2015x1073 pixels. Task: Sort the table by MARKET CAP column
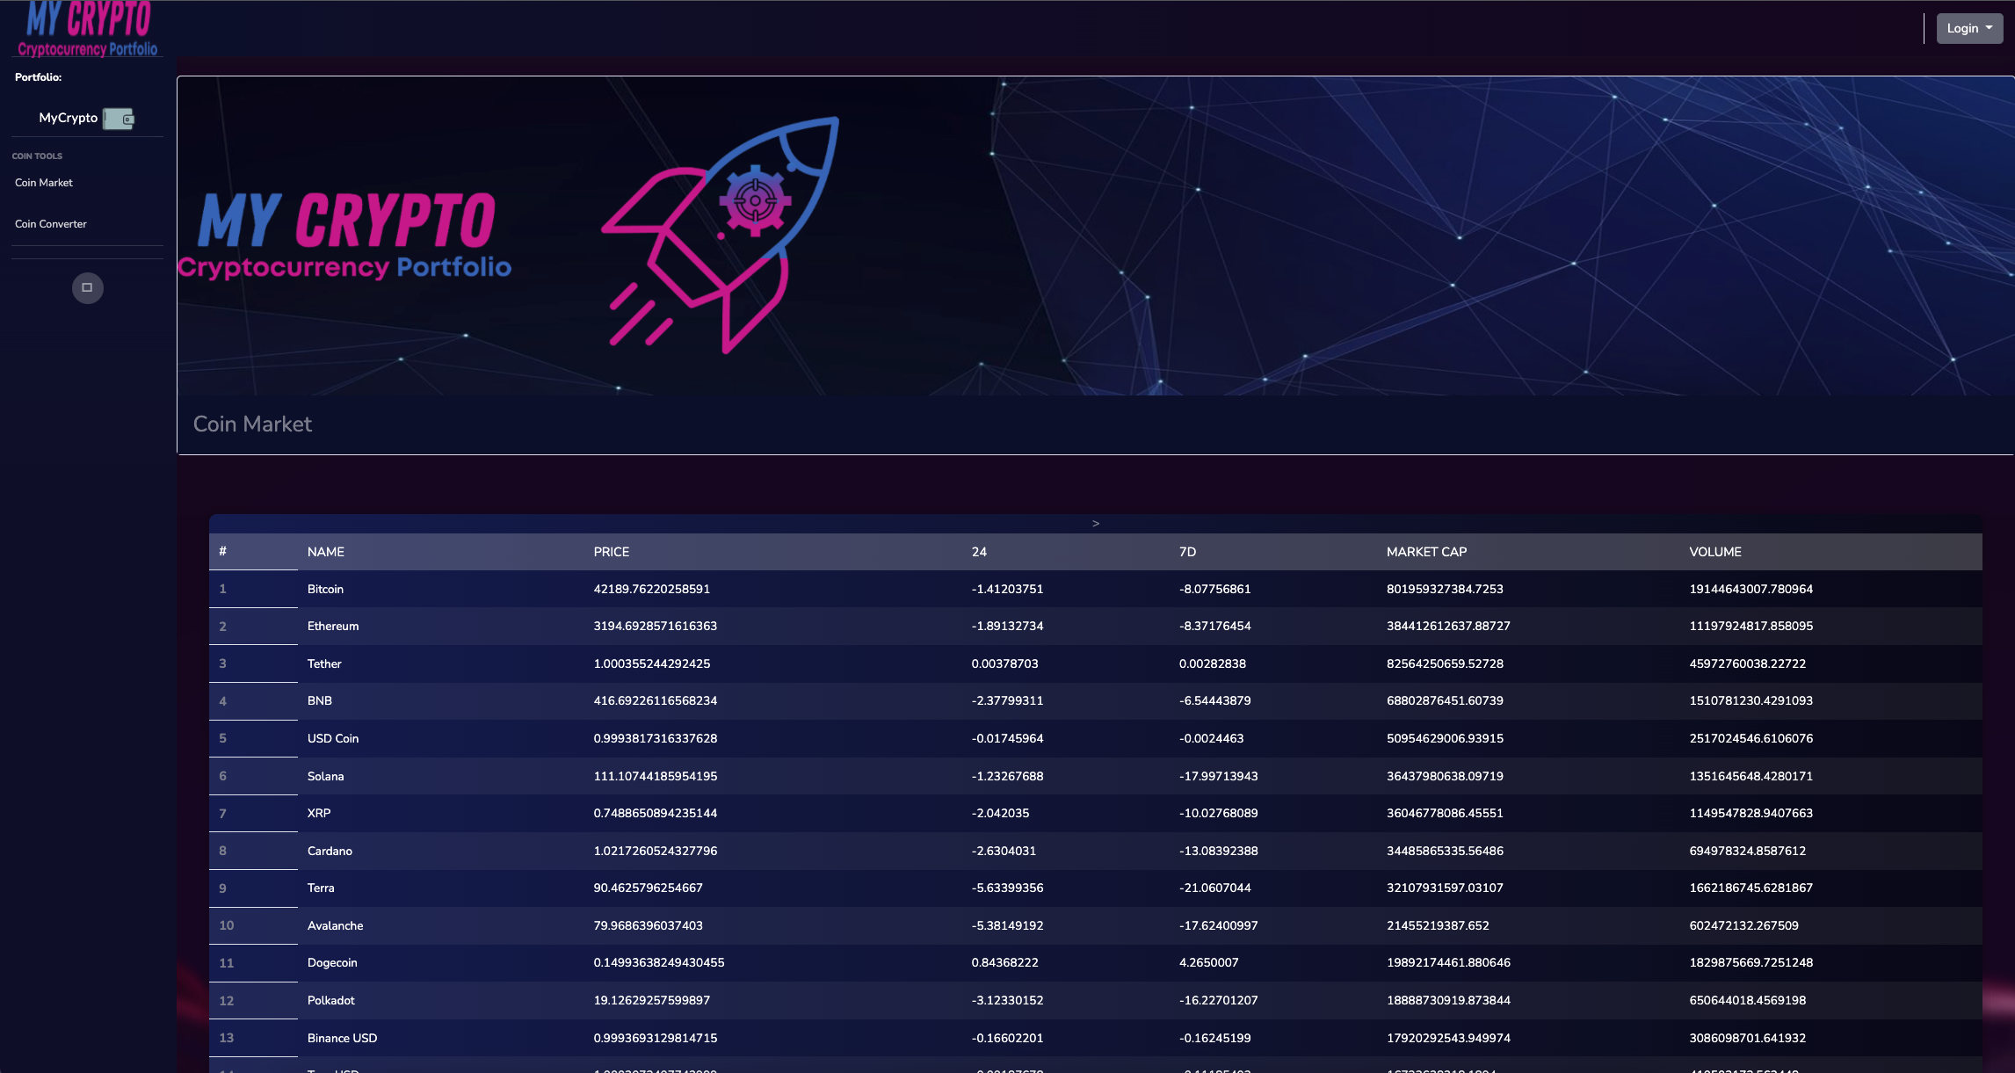click(x=1427, y=551)
